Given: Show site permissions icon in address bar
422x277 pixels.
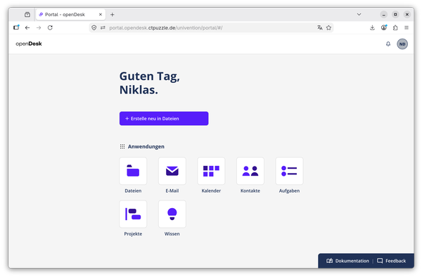Looking at the screenshot, I should click(103, 27).
